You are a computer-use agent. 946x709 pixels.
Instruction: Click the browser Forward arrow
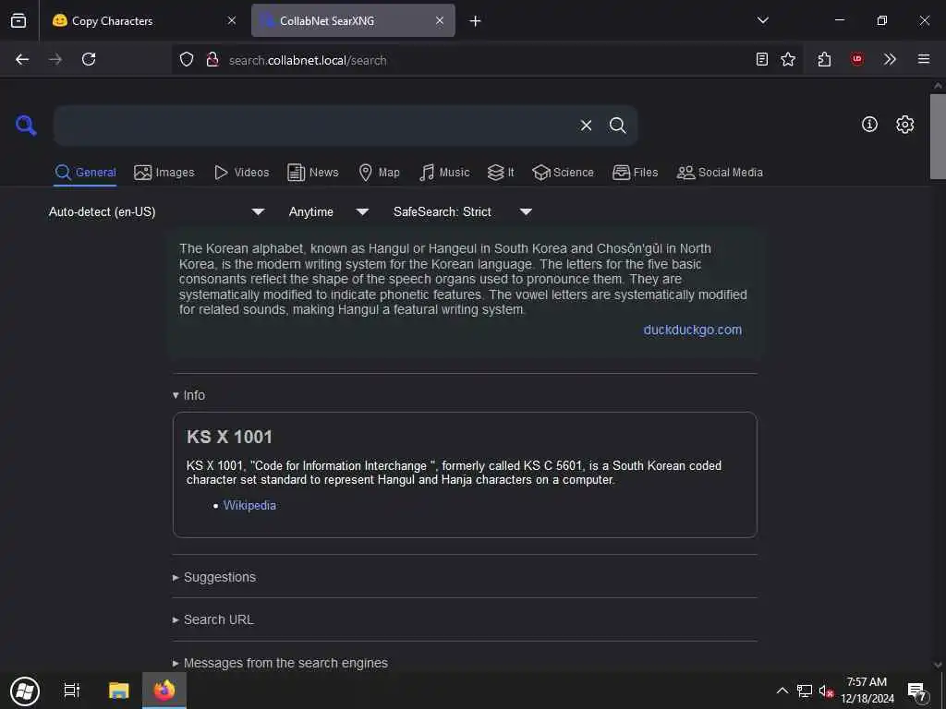55,59
